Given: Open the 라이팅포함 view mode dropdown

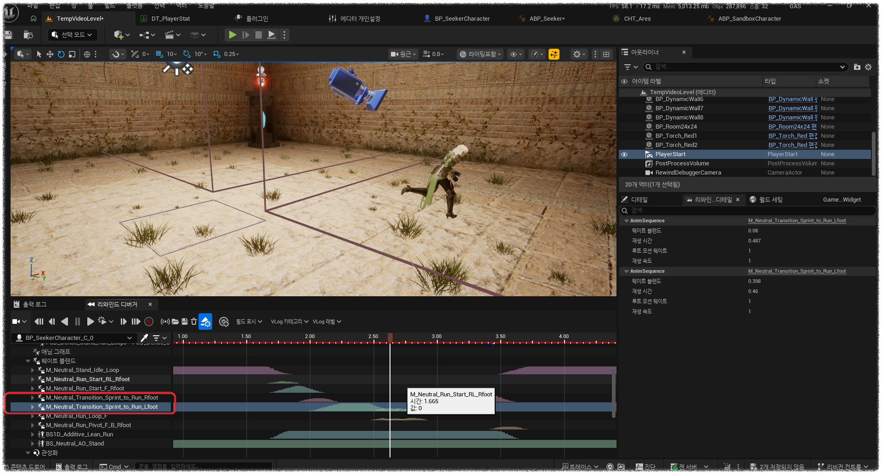Looking at the screenshot, I should [x=481, y=54].
